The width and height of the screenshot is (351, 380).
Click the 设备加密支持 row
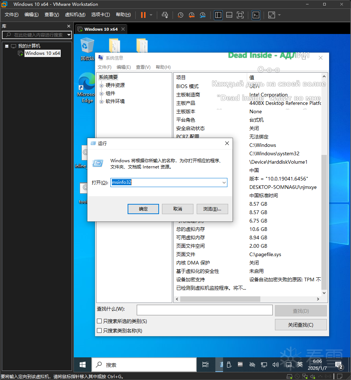pyautogui.click(x=248, y=280)
